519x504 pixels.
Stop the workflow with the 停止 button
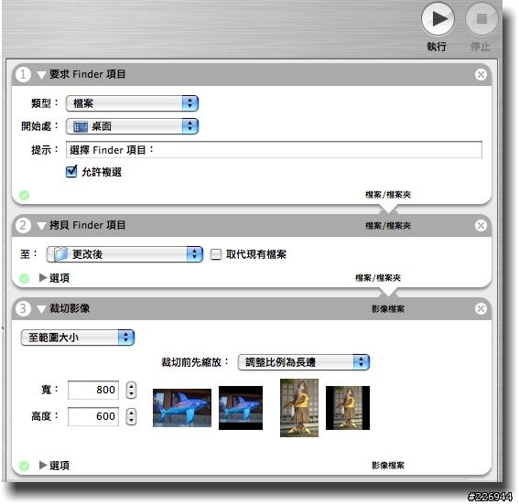(x=481, y=18)
